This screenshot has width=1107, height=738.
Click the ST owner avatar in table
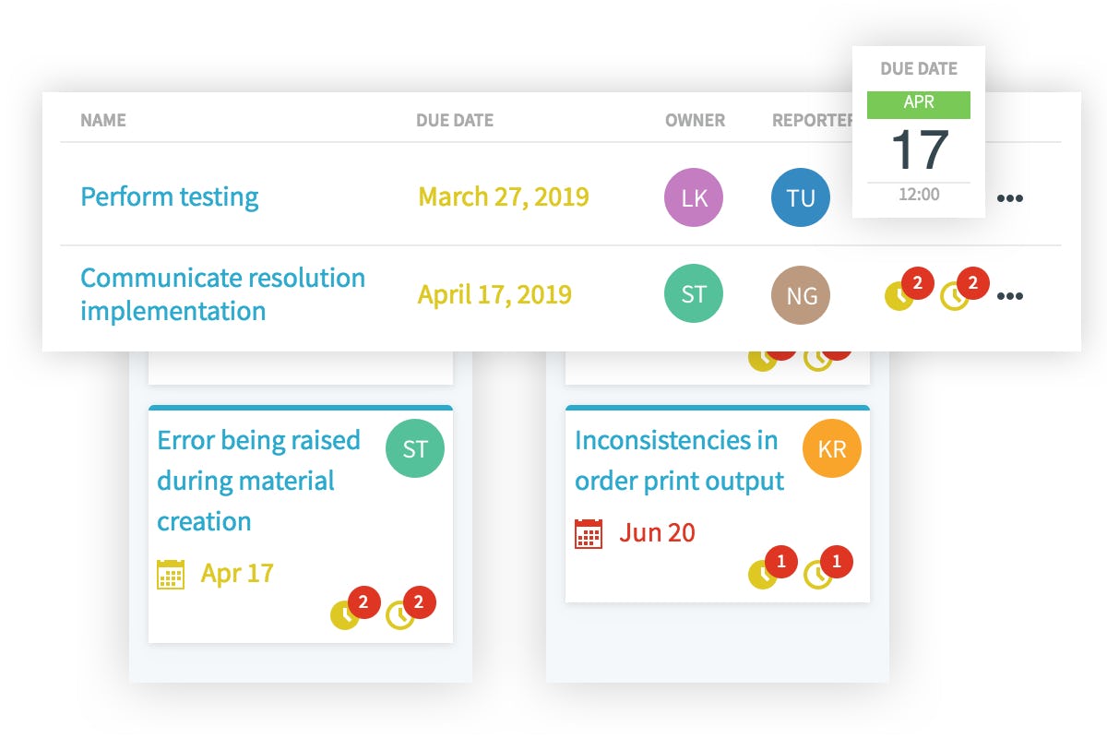click(x=694, y=295)
